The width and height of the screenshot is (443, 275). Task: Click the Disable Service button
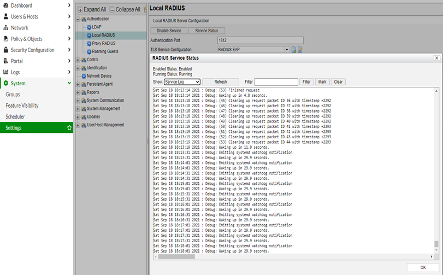tap(169, 31)
